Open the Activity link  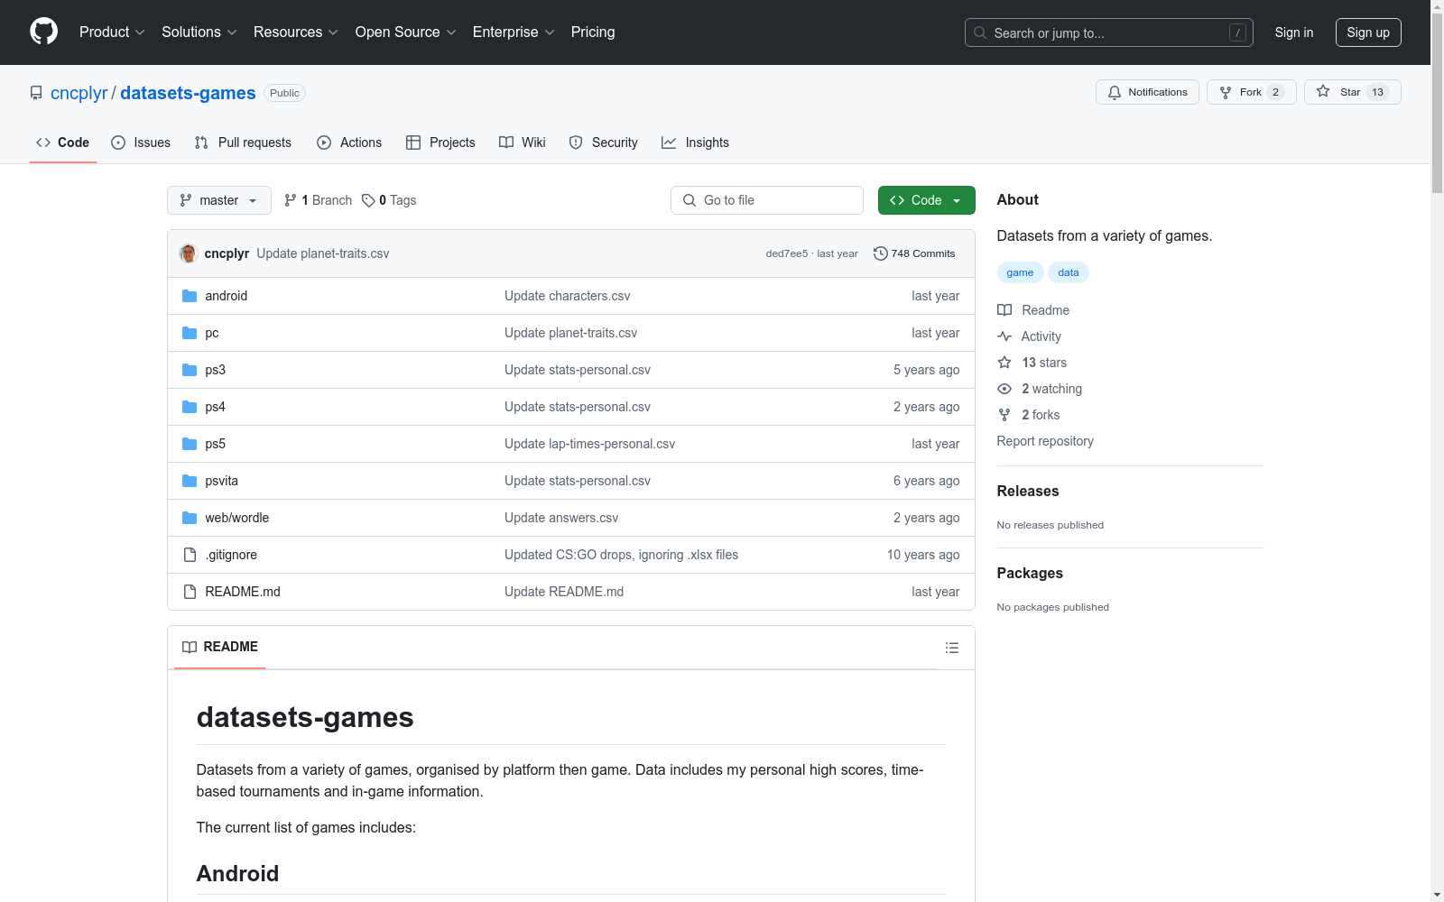click(1029, 336)
